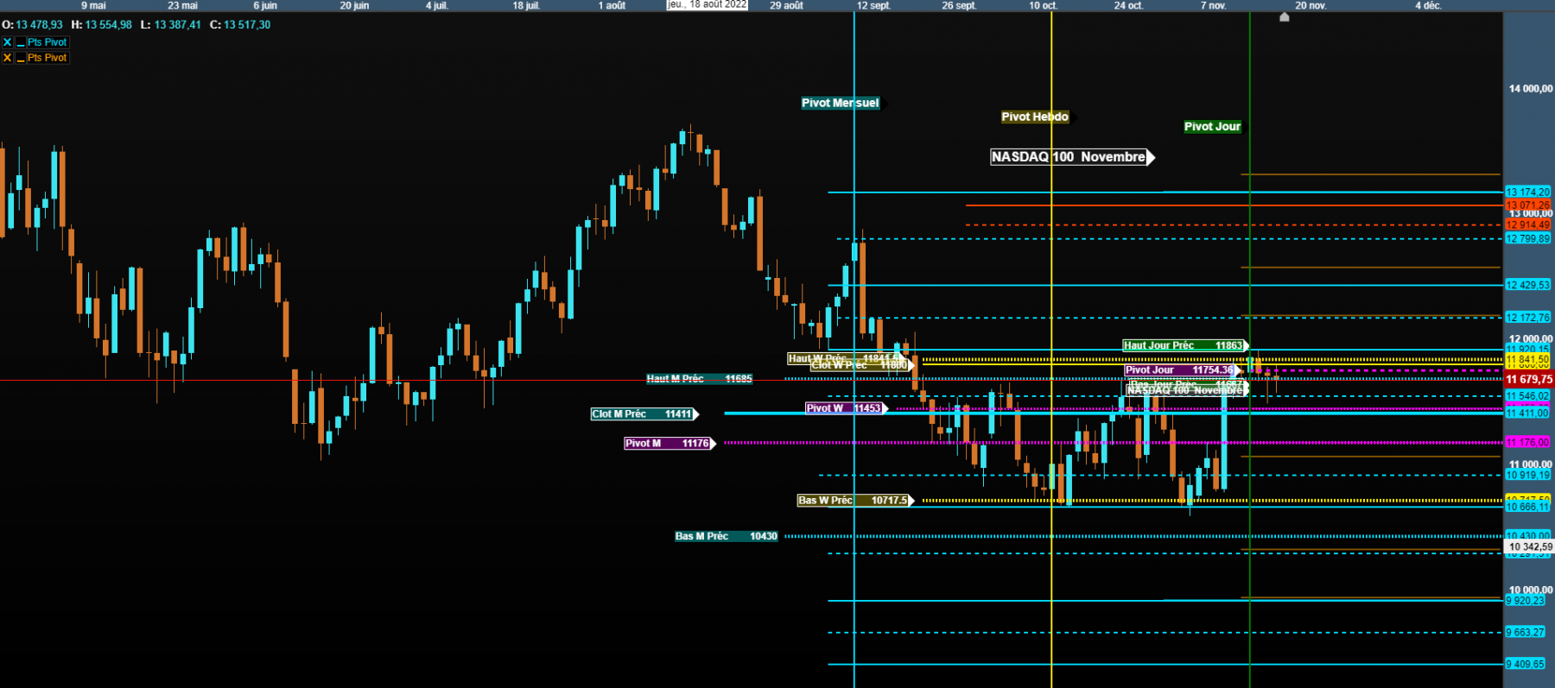Minimize the blue Pts Pivot indicator

coord(21,42)
